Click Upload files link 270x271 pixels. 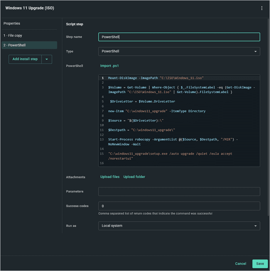tap(110, 177)
